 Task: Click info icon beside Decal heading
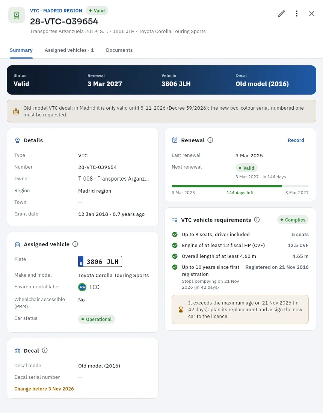coord(45,350)
